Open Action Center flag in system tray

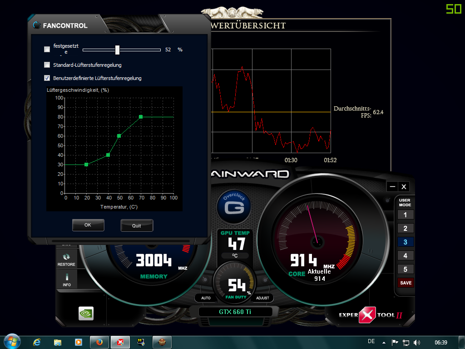(395, 343)
